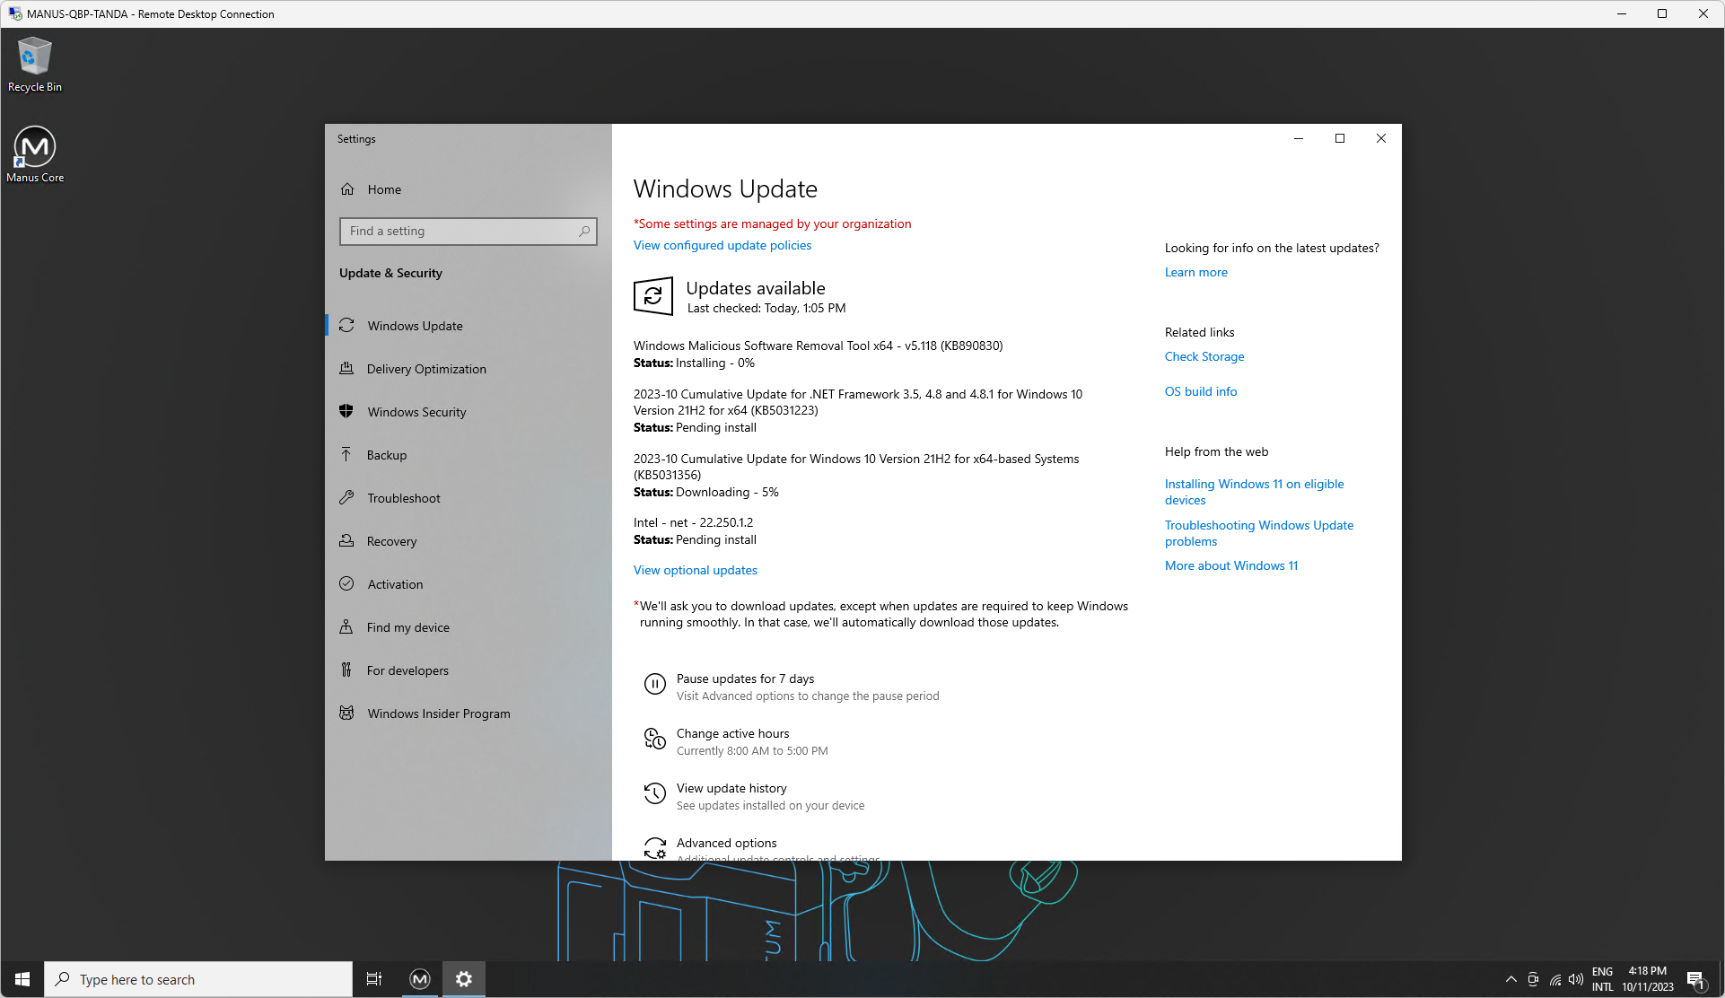Click View configured update policies link
This screenshot has height=998, width=1725.
click(x=722, y=245)
